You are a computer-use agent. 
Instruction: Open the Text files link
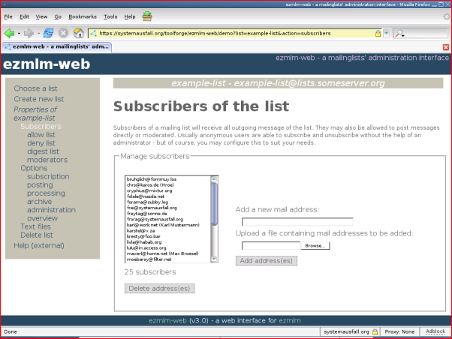[35, 226]
